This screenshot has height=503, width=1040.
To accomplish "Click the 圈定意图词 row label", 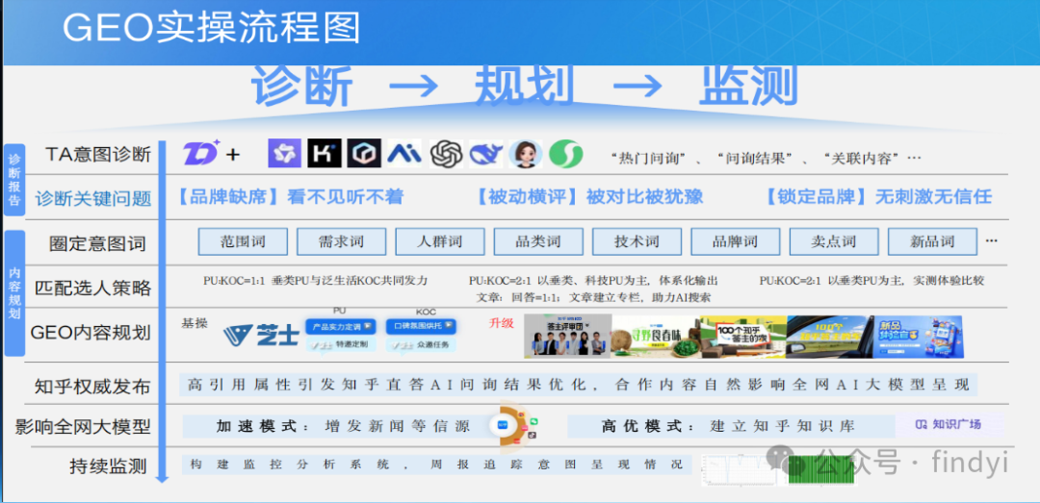I will point(97,243).
